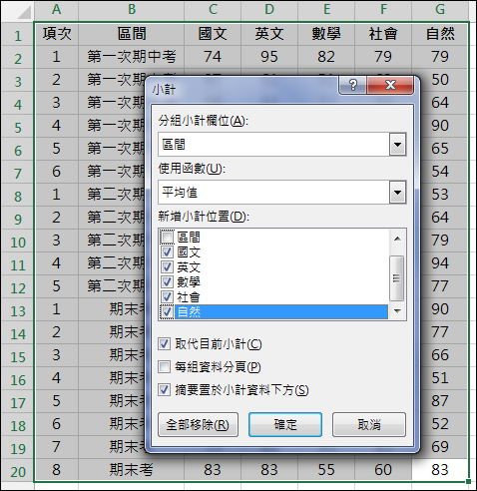Click list scrollbar up arrow
Screen dimensions: 477x491
pos(397,239)
